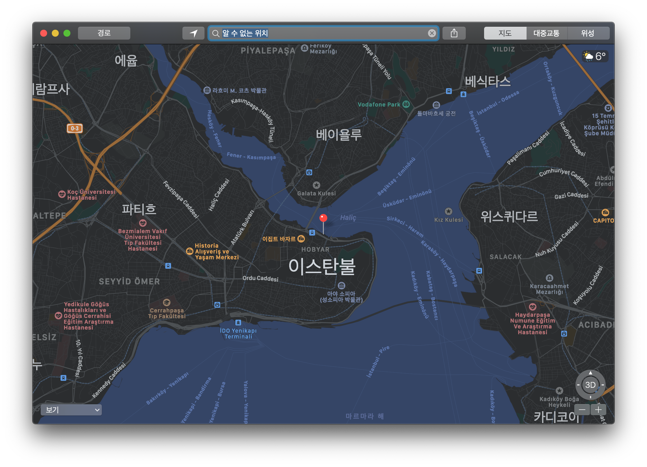Click the current location arrow button
This screenshot has width=647, height=467.
point(193,33)
